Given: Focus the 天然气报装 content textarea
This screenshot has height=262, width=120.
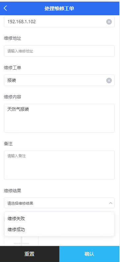Looking at the screenshot, I should tap(59, 118).
